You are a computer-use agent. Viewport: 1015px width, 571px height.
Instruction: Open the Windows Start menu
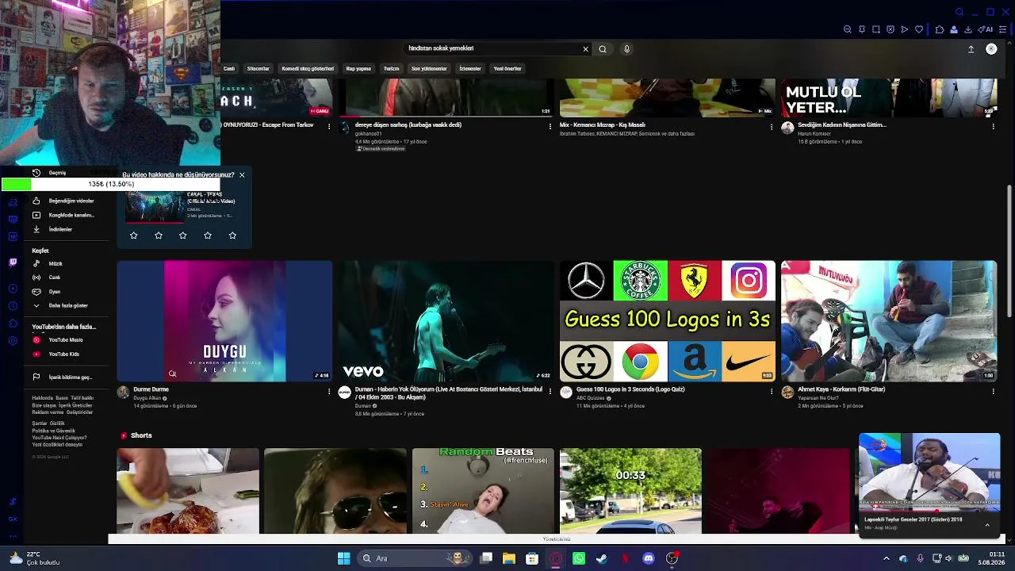(343, 558)
